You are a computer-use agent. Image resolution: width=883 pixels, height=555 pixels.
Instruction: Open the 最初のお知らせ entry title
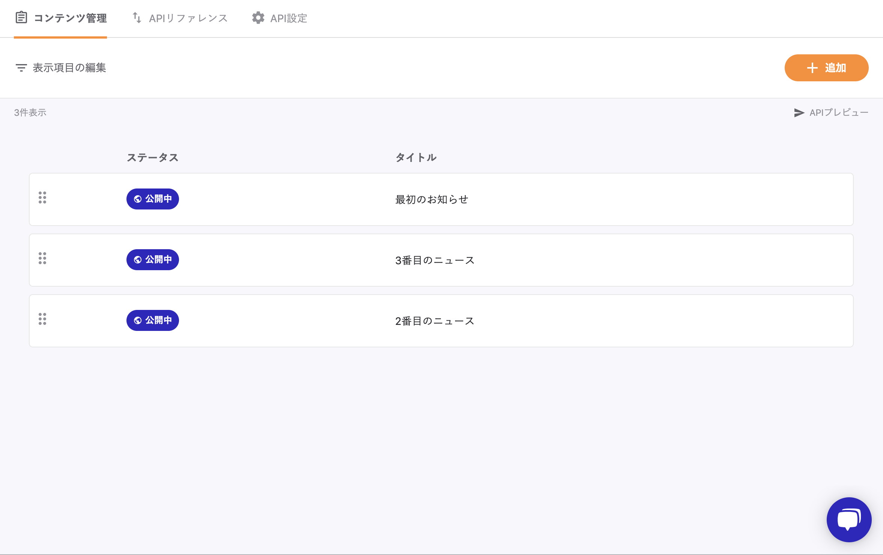click(x=432, y=200)
